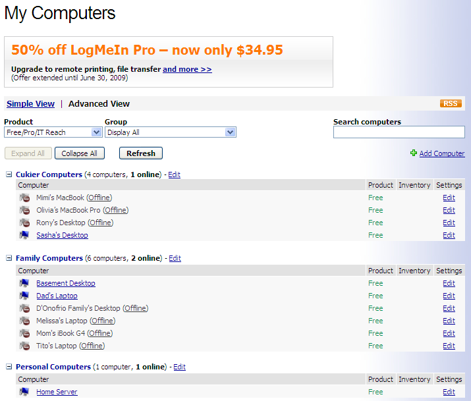Click the Inventory column header in Cukier Computers
471x401 pixels.
coord(414,185)
